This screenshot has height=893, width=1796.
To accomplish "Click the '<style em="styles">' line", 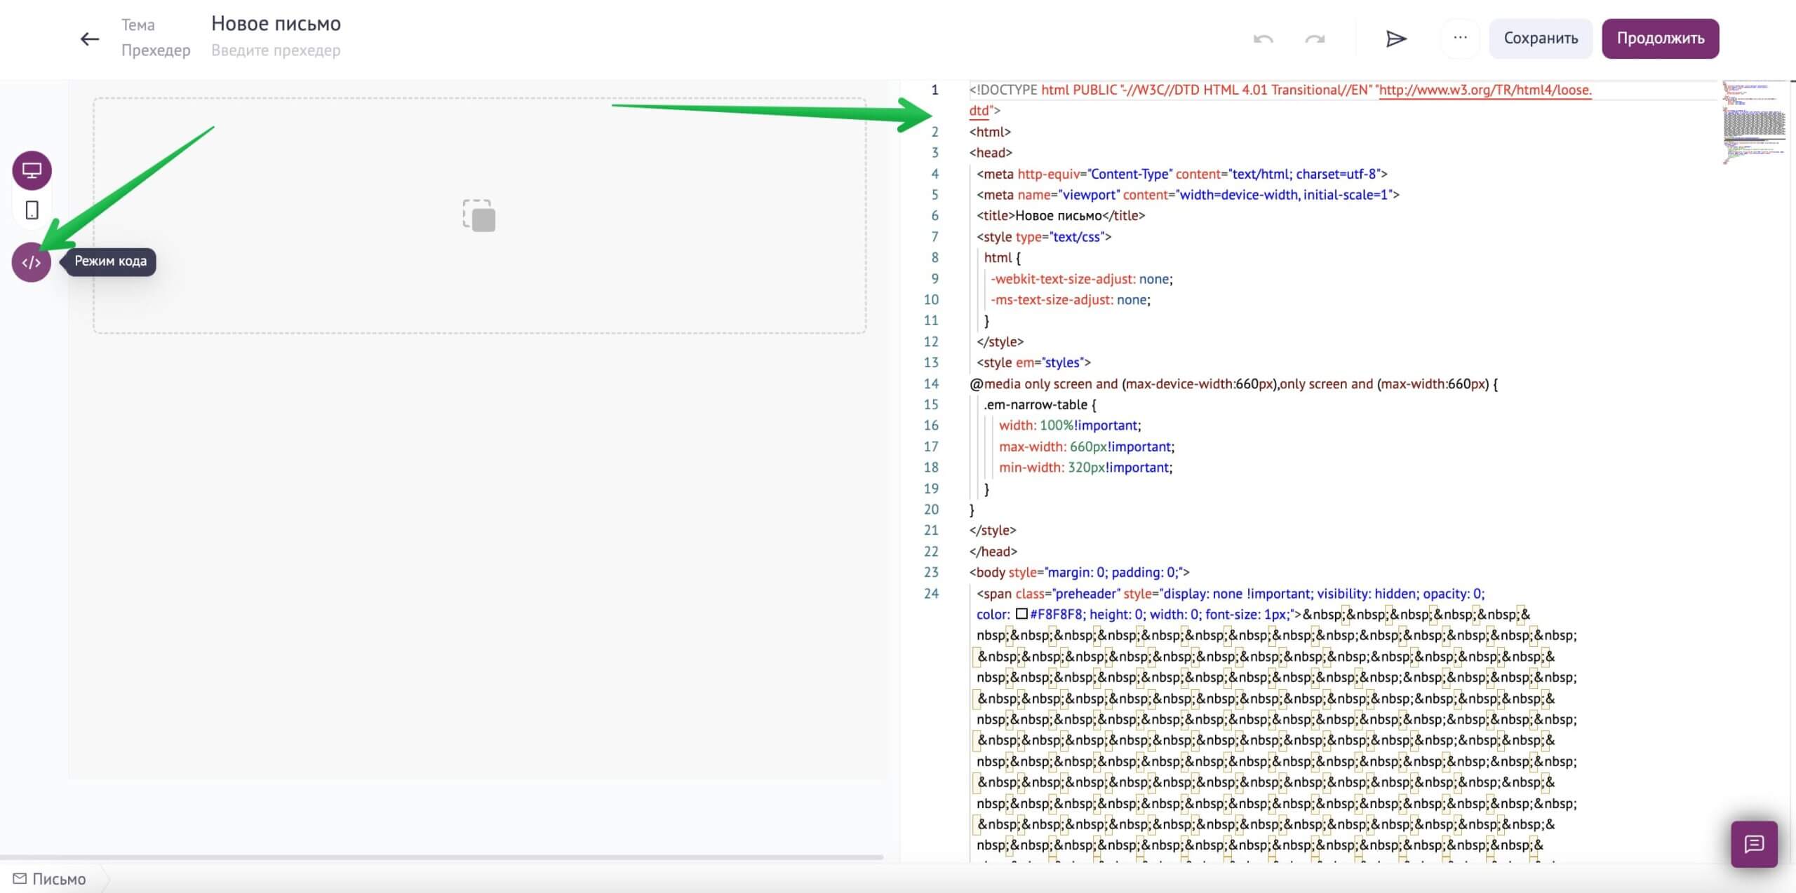I will click(1033, 362).
